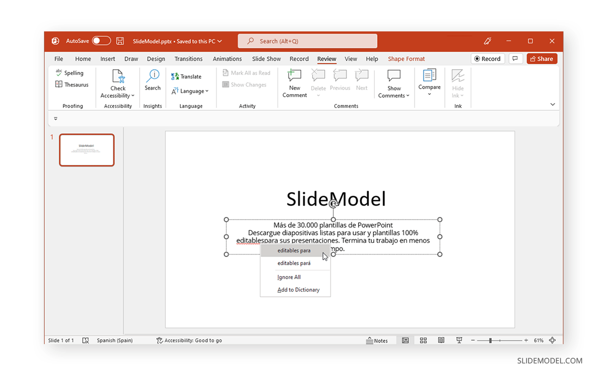Switch to Slide Sorter view

(423, 340)
